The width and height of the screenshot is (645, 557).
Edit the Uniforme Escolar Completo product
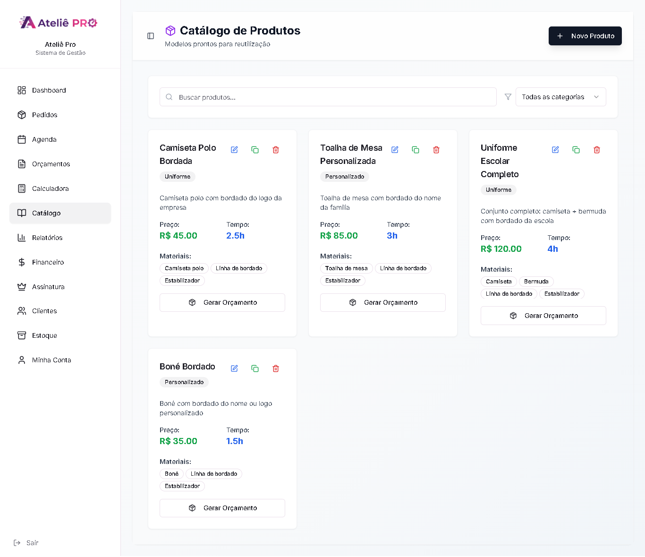[x=555, y=150]
